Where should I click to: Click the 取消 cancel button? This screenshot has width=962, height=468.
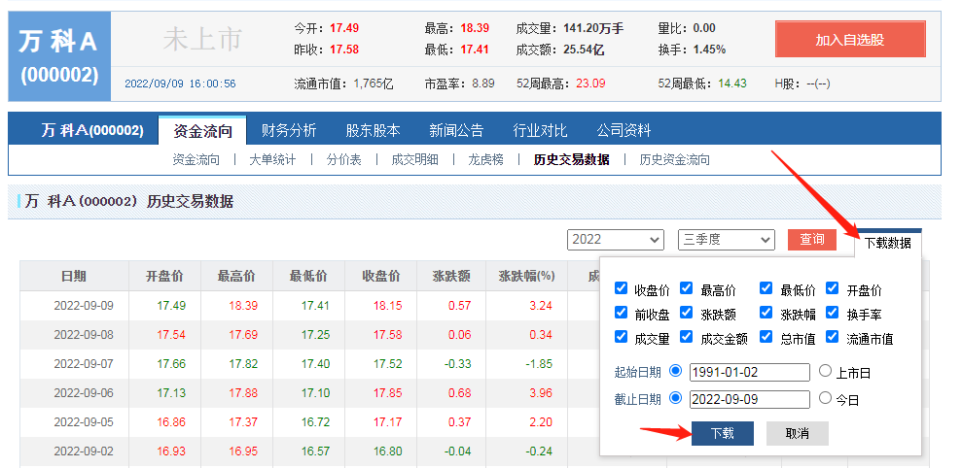[x=797, y=433]
